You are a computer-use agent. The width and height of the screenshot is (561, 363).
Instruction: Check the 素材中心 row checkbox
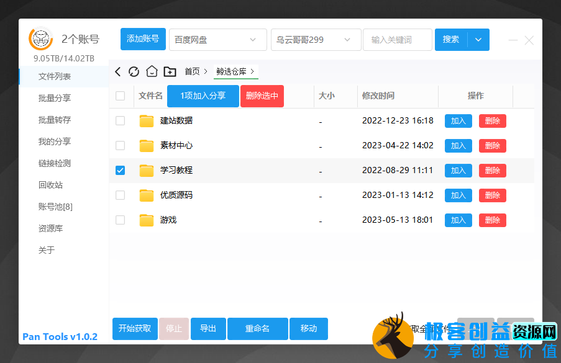[x=121, y=146]
